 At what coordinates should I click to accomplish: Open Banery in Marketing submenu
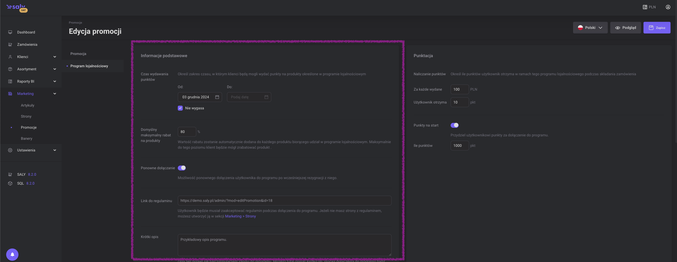point(26,139)
